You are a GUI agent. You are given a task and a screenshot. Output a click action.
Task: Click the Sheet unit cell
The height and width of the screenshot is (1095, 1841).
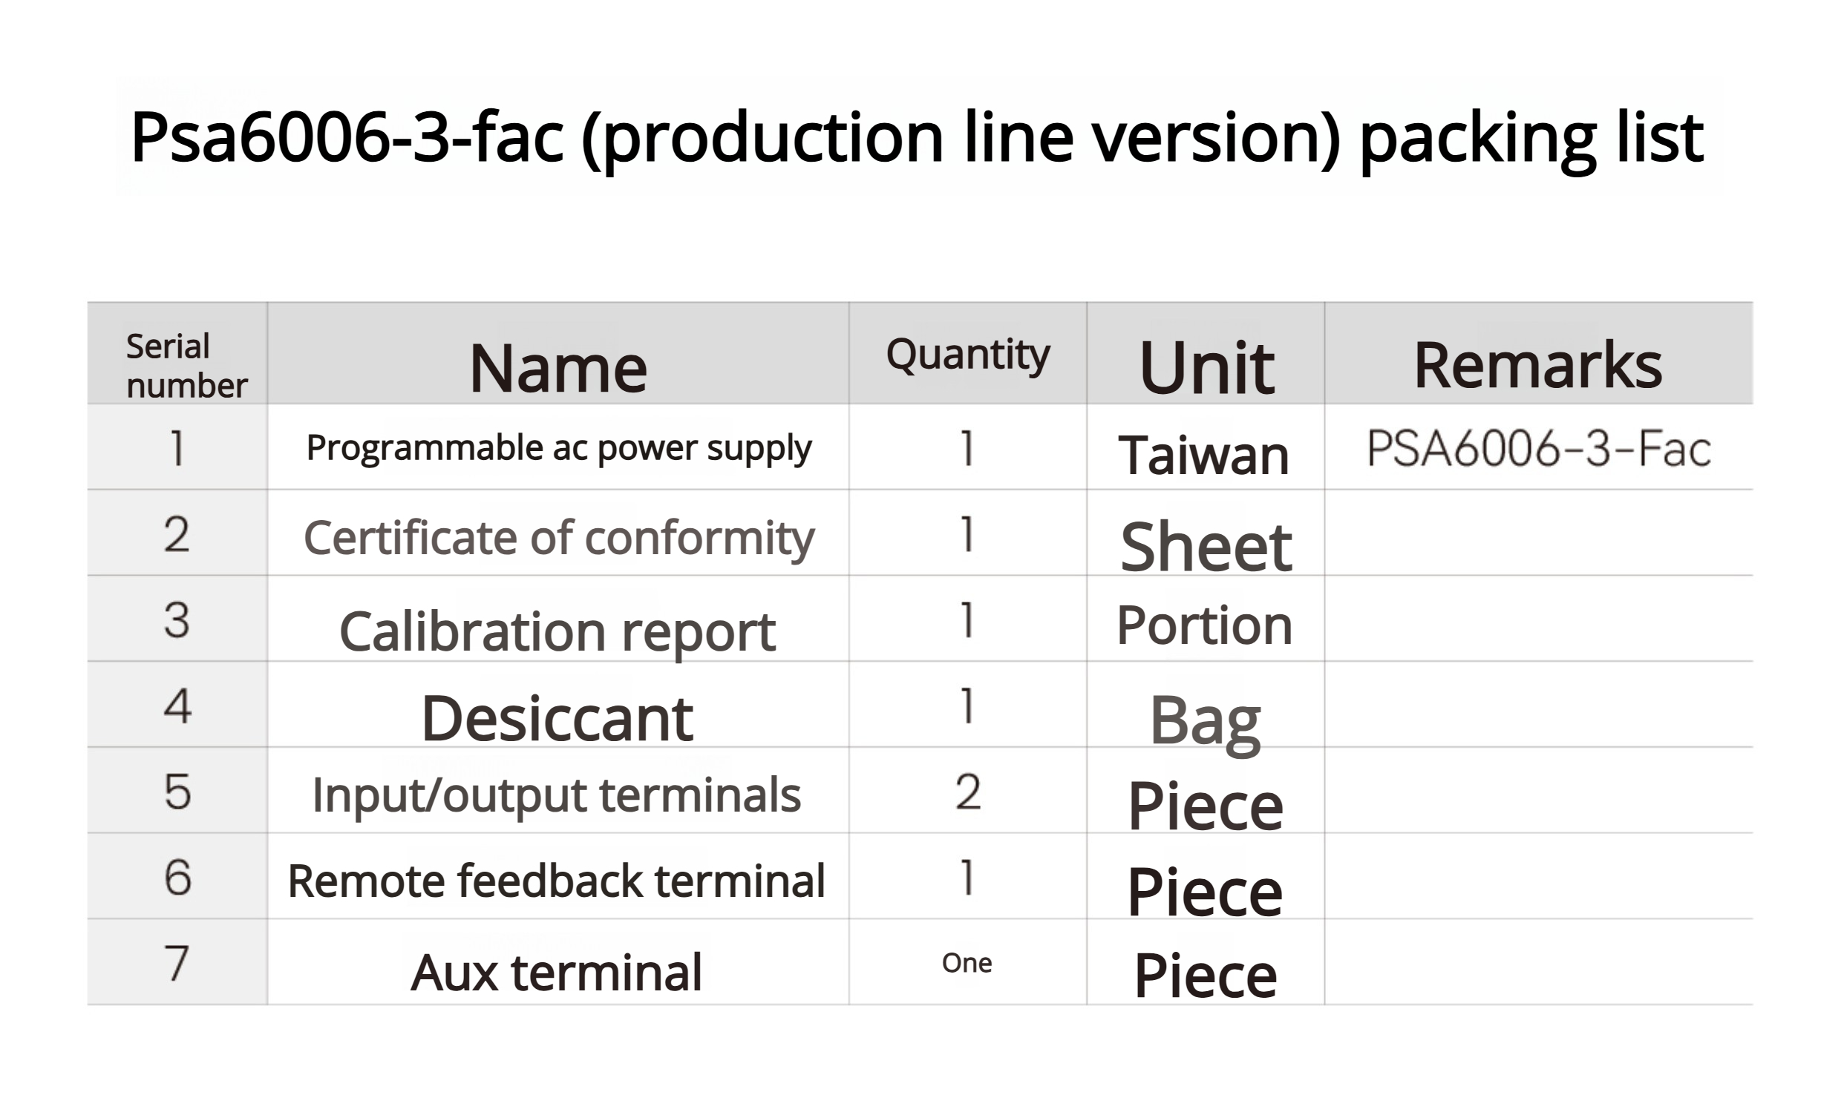point(1206,547)
